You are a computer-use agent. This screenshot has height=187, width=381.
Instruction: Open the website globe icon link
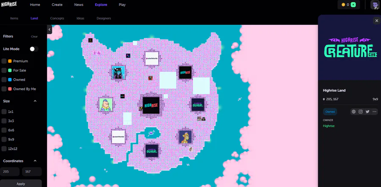click(x=353, y=112)
